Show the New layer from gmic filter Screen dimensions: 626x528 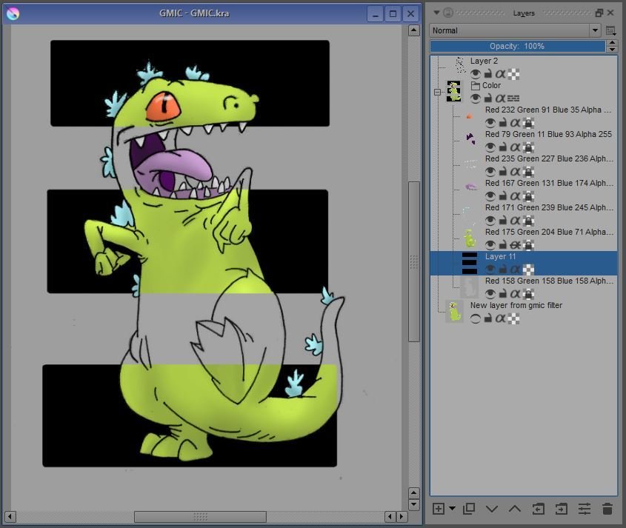(475, 318)
